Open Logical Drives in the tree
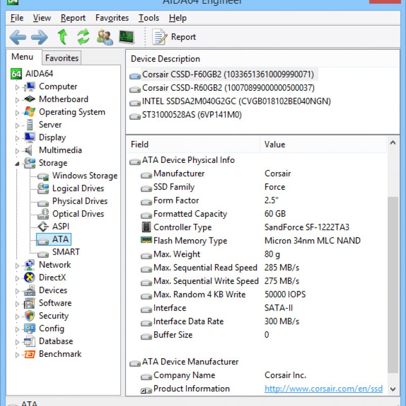 pos(71,188)
